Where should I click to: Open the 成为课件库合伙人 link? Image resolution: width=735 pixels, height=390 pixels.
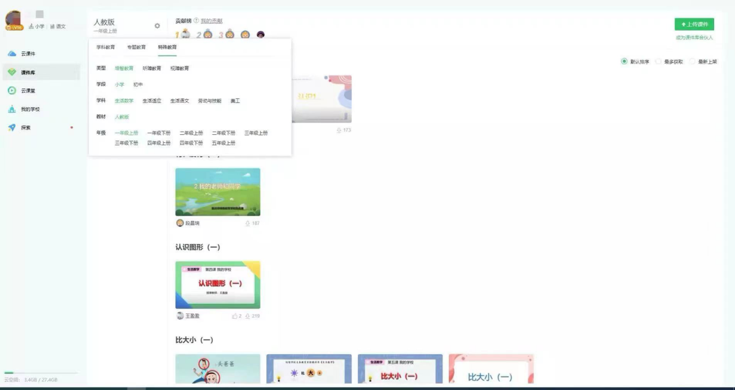(x=695, y=36)
